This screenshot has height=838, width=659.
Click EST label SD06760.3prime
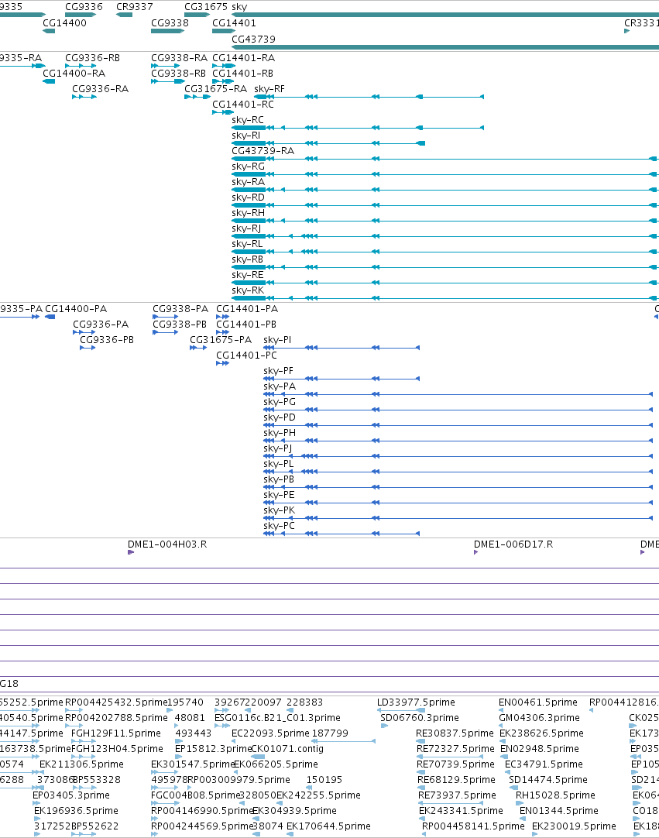pyautogui.click(x=420, y=718)
